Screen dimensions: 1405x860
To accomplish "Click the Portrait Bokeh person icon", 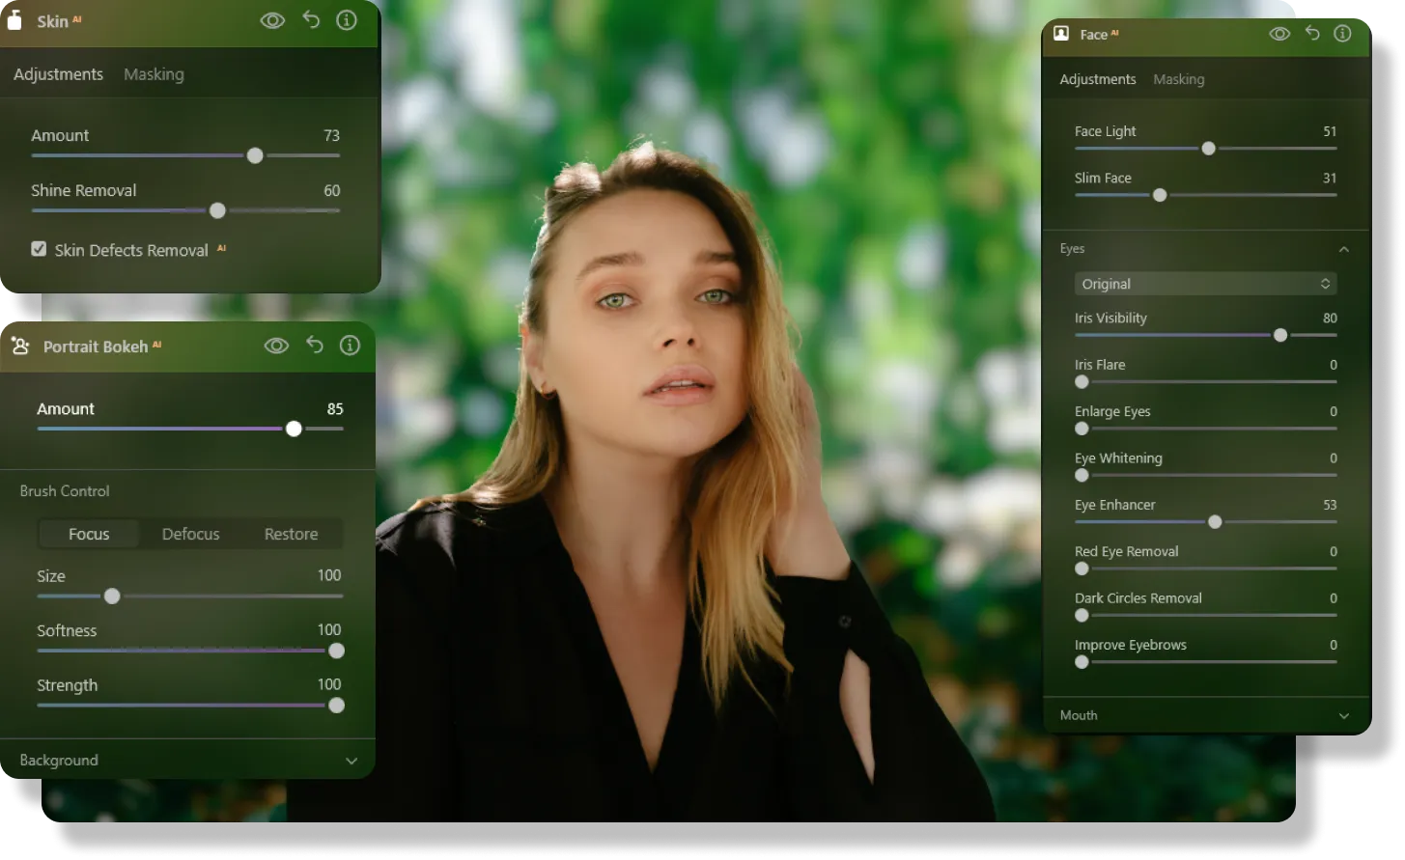I will pos(20,347).
